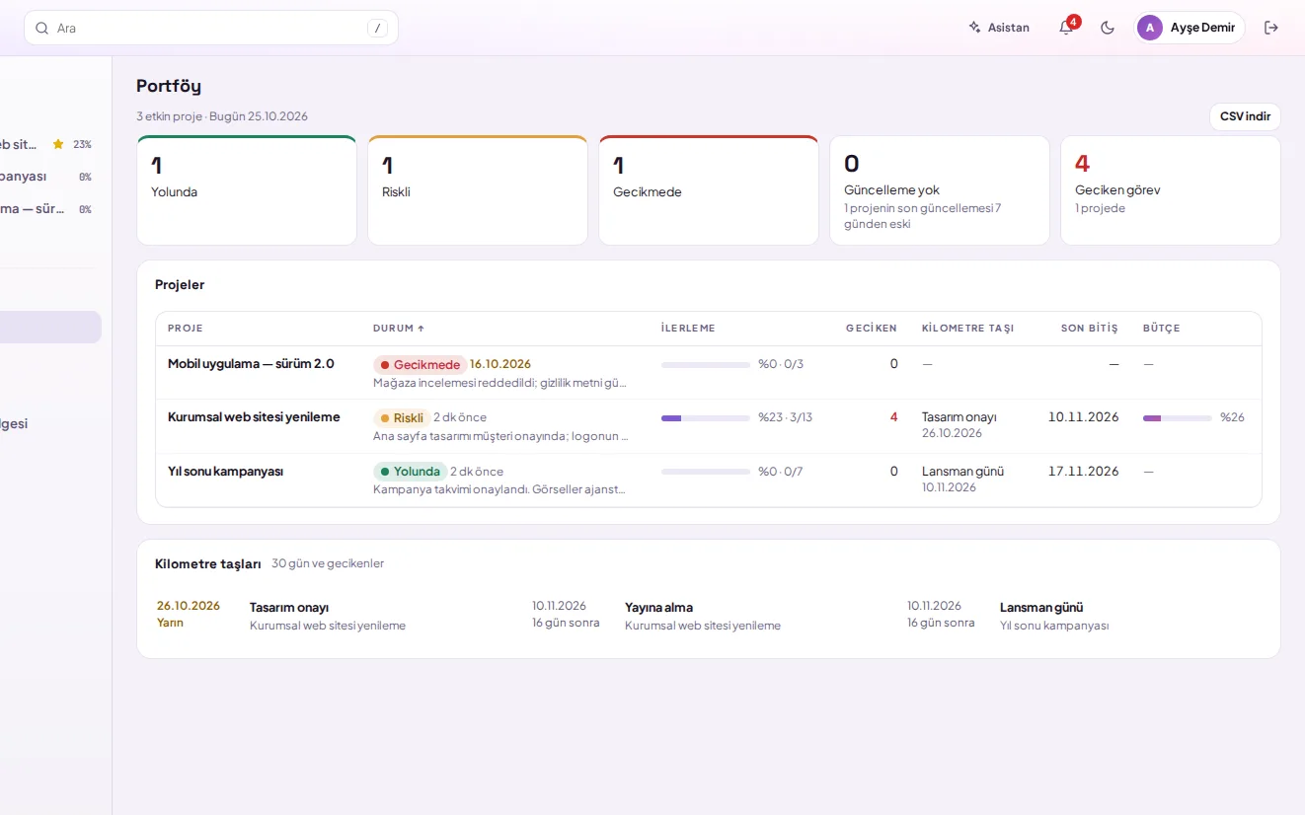1305x815 pixels.
Task: Select the Riskli summary card
Action: [478, 190]
